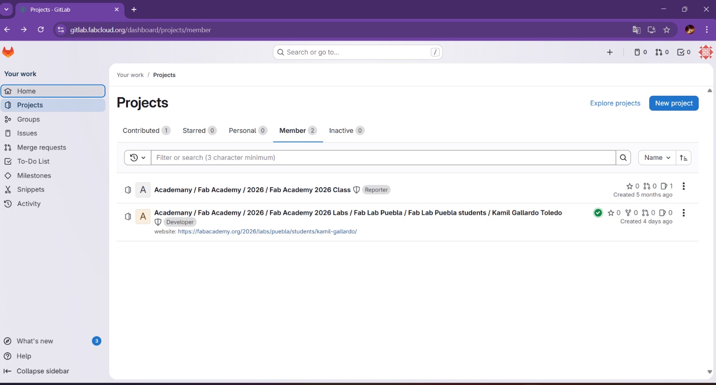Open the Chrome profile avatar
Viewport: 716px width, 385px height.
coord(690,30)
